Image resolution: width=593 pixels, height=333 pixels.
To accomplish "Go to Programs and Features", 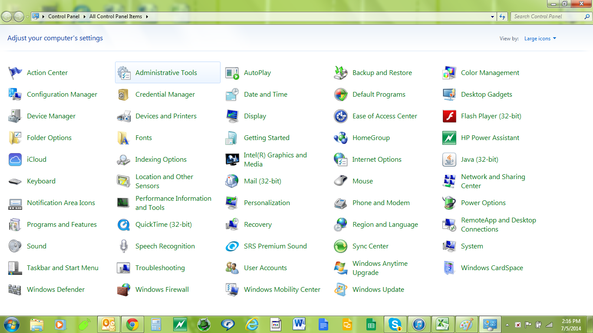I will [62, 225].
